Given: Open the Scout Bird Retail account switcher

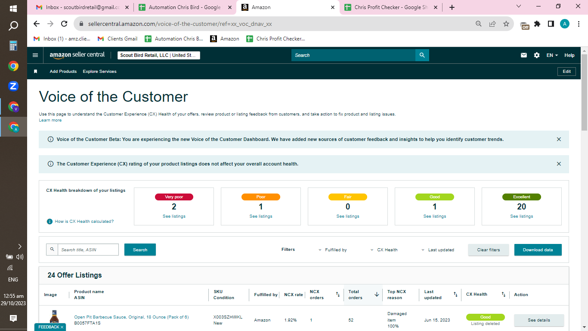Looking at the screenshot, I should 159,55.
